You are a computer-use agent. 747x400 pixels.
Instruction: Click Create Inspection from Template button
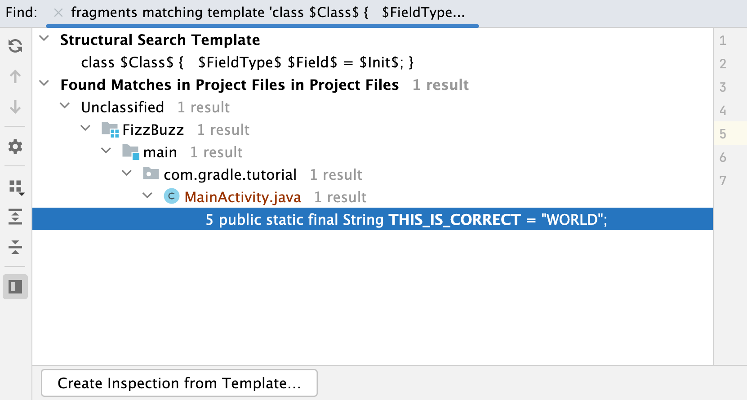(179, 383)
